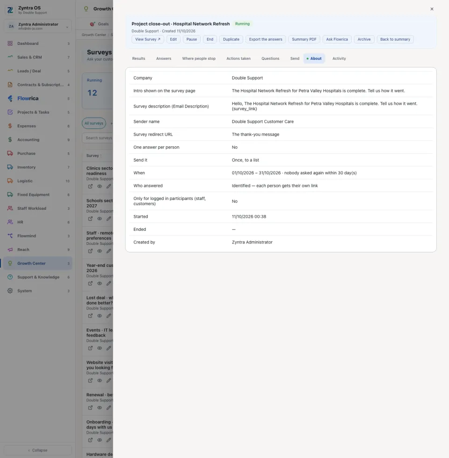The height and width of the screenshot is (458, 449).
Task: Click the Staff Workload people icon
Action: [10, 208]
